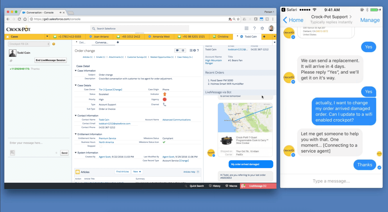
Task: Collapse the Case Information section
Action: pos(76,71)
